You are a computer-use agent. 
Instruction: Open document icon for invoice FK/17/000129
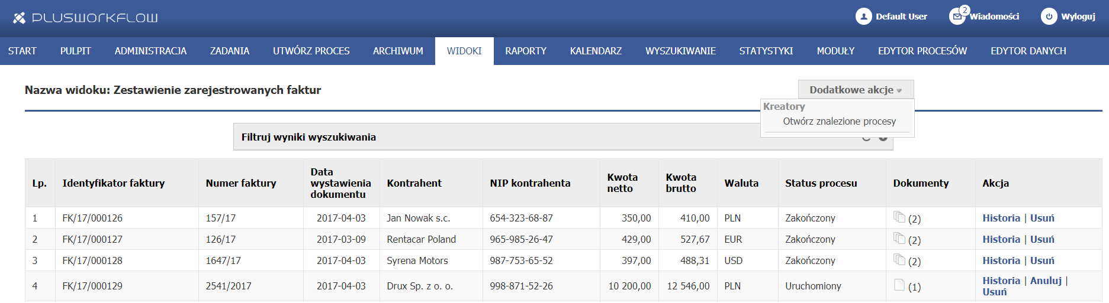[x=899, y=285]
